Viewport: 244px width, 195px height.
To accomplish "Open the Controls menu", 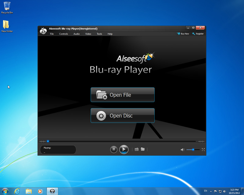I will (x=63, y=34).
